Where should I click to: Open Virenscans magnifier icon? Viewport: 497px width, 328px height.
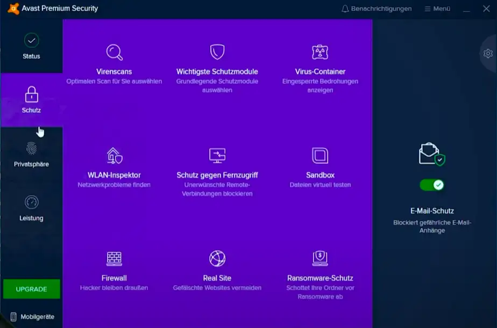click(x=114, y=52)
